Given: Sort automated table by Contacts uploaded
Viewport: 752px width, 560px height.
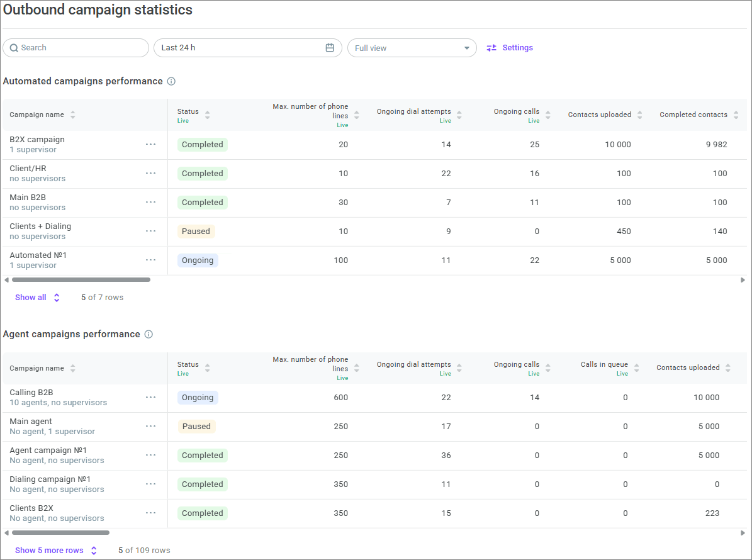Looking at the screenshot, I should [x=639, y=115].
